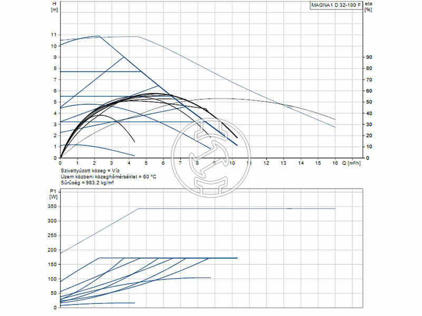Click the MAGNA1 D 32-100 F model label
Image resolution: width=422 pixels, height=316 pixels.
tap(336, 5)
